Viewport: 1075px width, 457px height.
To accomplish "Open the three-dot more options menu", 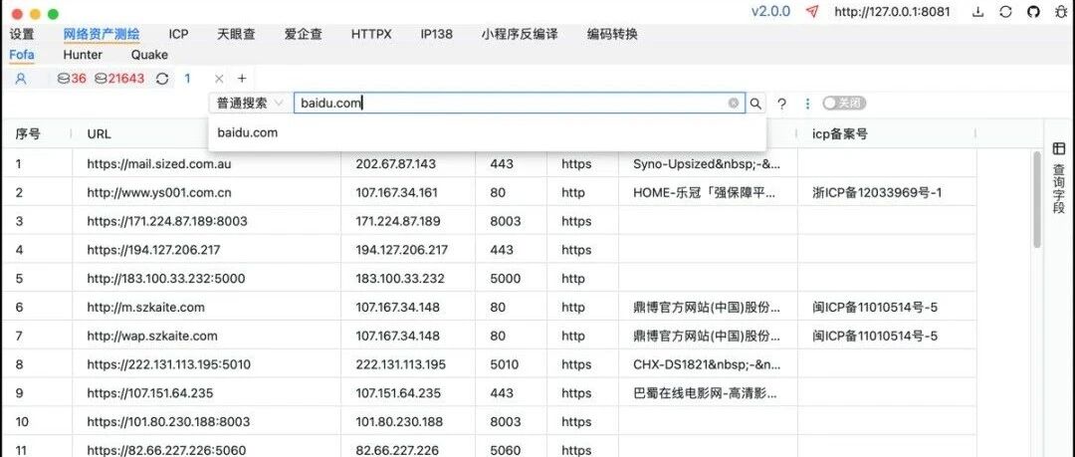I will [x=807, y=104].
